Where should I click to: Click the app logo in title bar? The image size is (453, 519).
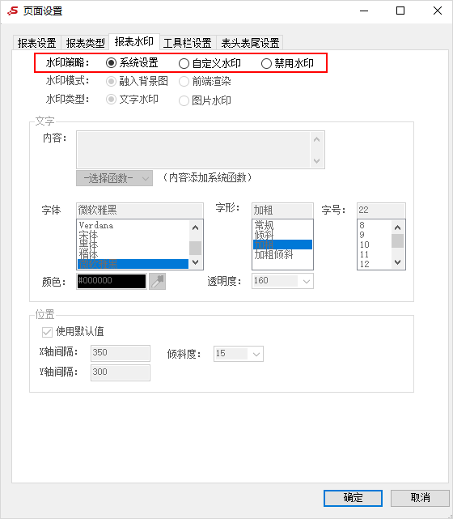[x=13, y=11]
